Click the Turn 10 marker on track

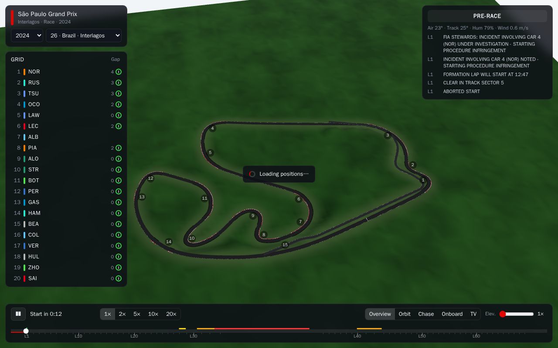click(x=192, y=238)
